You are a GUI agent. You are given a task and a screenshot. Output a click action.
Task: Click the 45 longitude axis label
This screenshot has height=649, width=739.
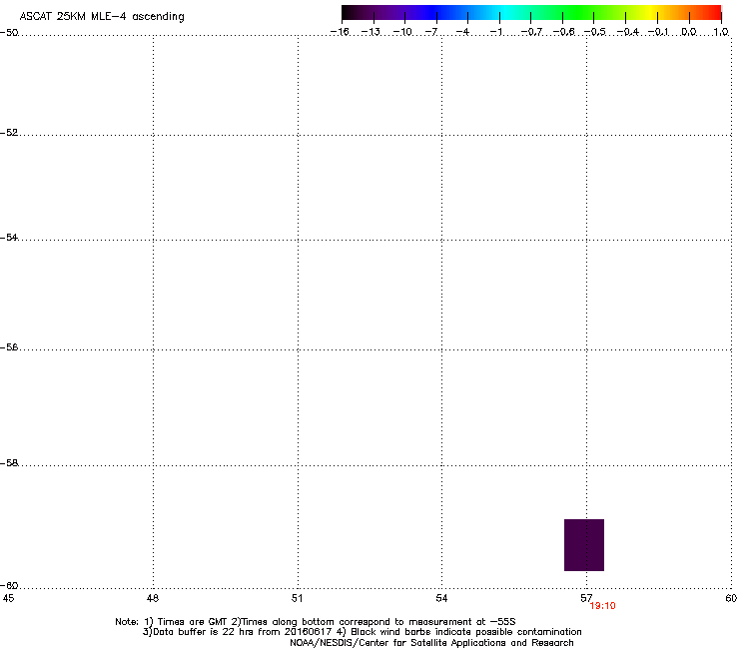pyautogui.click(x=8, y=598)
